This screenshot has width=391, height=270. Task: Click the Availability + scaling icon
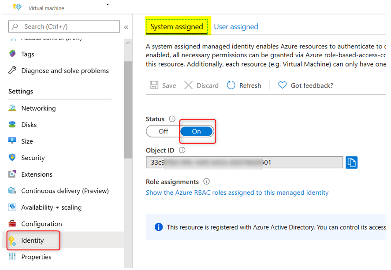(12, 207)
